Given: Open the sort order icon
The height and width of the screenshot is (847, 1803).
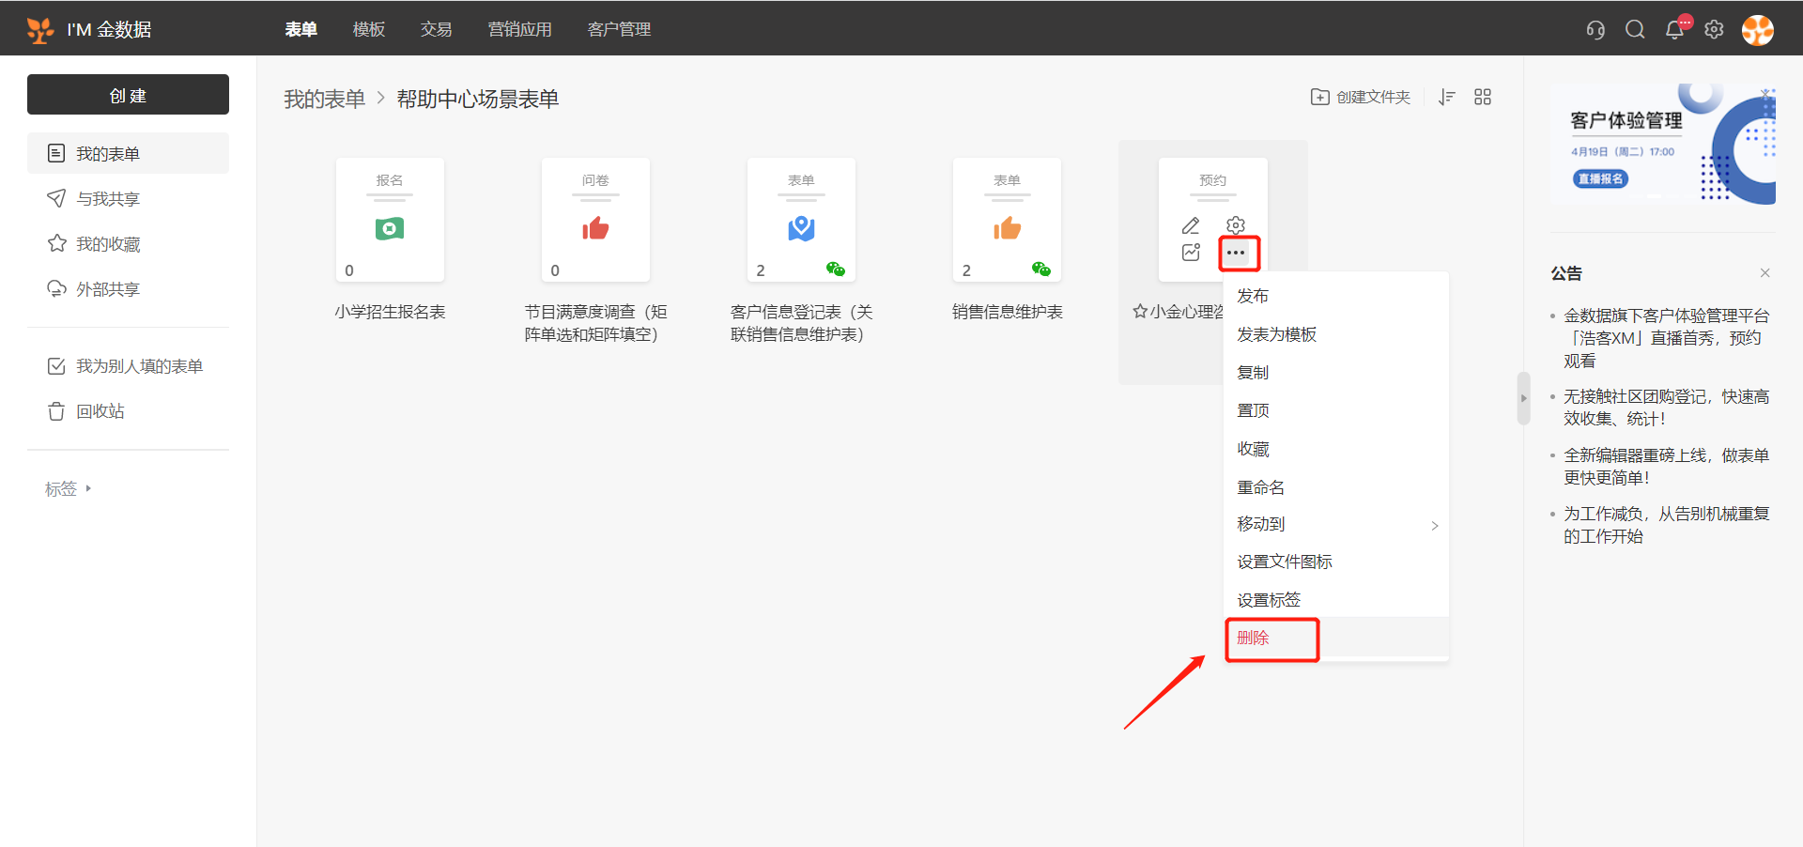Looking at the screenshot, I should pos(1447,97).
